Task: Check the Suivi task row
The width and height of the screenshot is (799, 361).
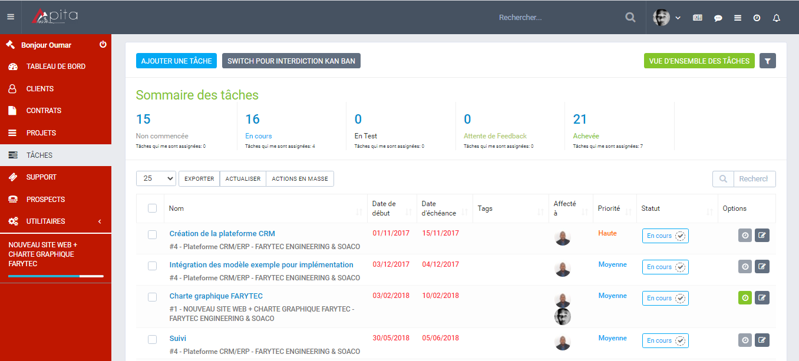Action: click(153, 339)
